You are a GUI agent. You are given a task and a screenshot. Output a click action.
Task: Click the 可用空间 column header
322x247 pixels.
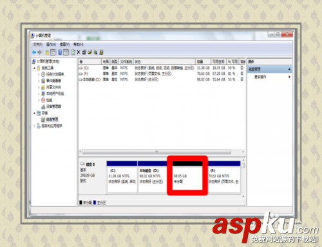[x=218, y=62]
